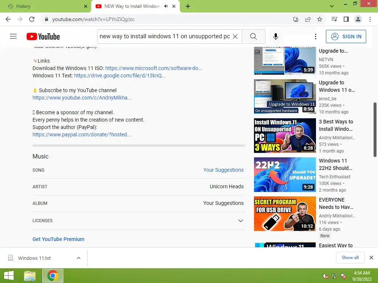Close the downloads bar
Viewport: 378px width, 283px height.
tap(371, 258)
